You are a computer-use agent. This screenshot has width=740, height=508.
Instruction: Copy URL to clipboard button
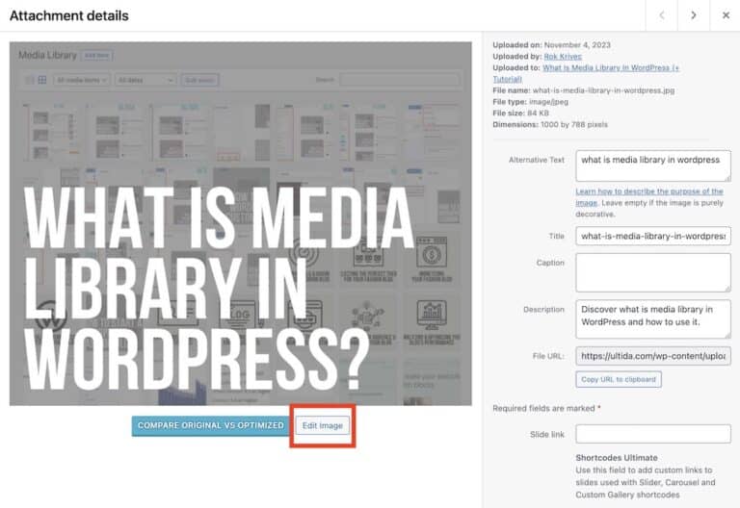point(619,379)
